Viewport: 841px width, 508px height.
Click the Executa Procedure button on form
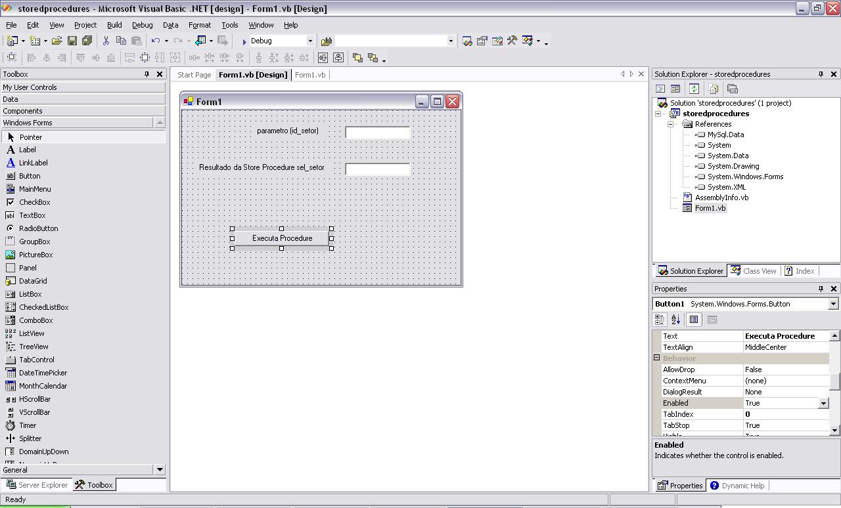282,238
